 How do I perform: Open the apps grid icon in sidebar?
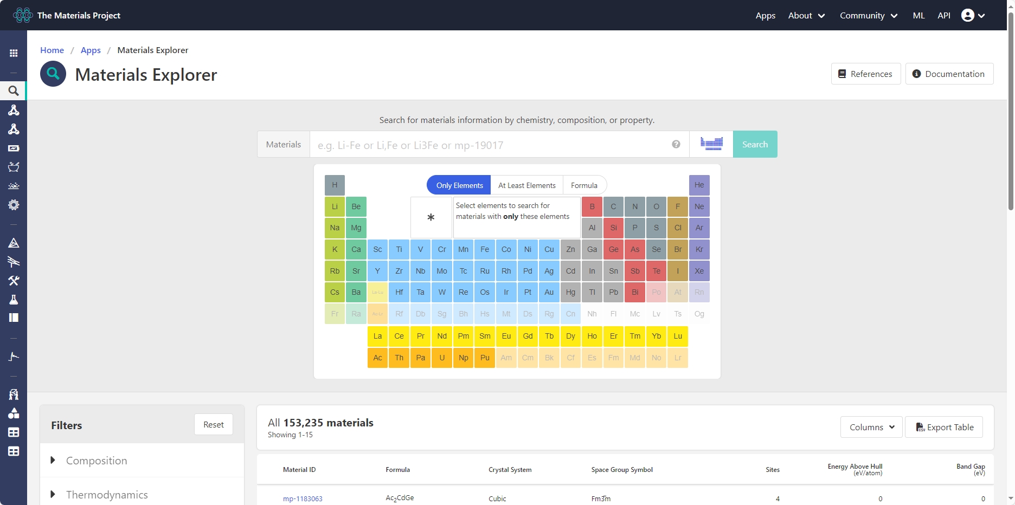click(x=14, y=53)
